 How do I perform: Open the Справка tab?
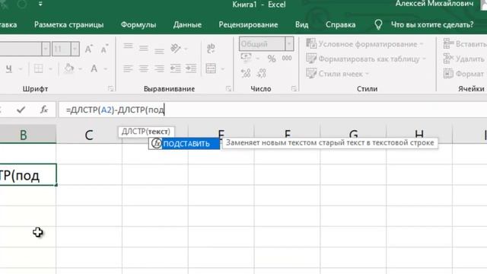[x=340, y=24]
